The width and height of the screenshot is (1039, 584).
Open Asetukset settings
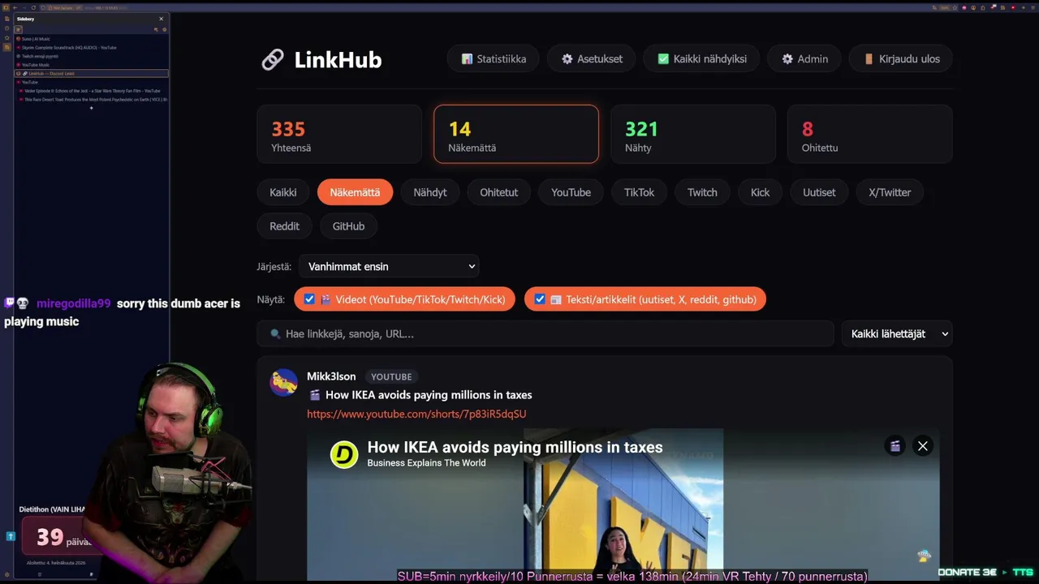pos(592,59)
